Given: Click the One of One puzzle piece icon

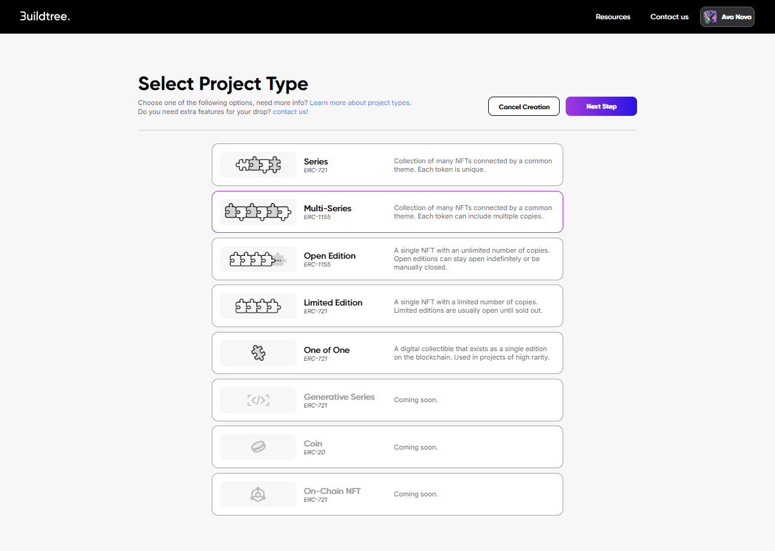Looking at the screenshot, I should [258, 353].
